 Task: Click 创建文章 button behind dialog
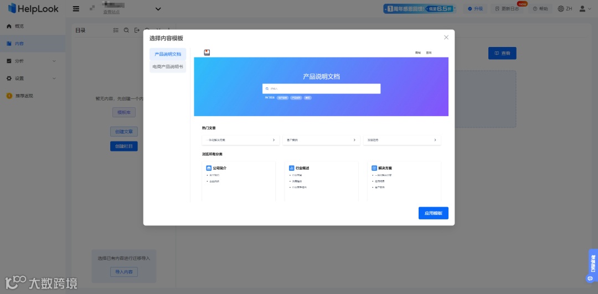(x=124, y=132)
